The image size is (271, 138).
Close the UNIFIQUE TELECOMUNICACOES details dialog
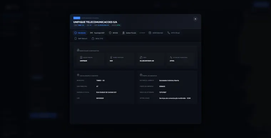coord(195,19)
